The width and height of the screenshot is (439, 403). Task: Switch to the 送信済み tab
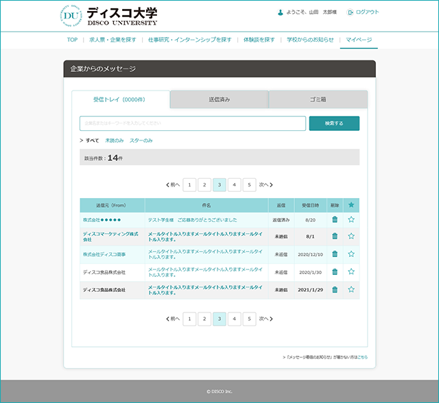[219, 100]
